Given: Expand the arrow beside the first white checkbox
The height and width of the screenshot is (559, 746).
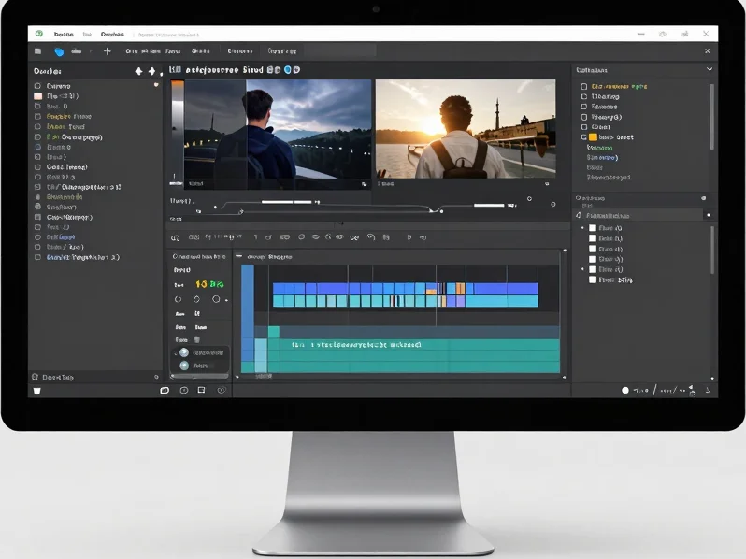Looking at the screenshot, I should pyautogui.click(x=582, y=228).
